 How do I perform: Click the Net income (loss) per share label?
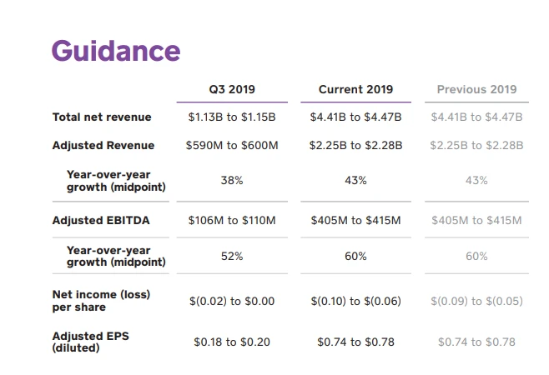101,301
